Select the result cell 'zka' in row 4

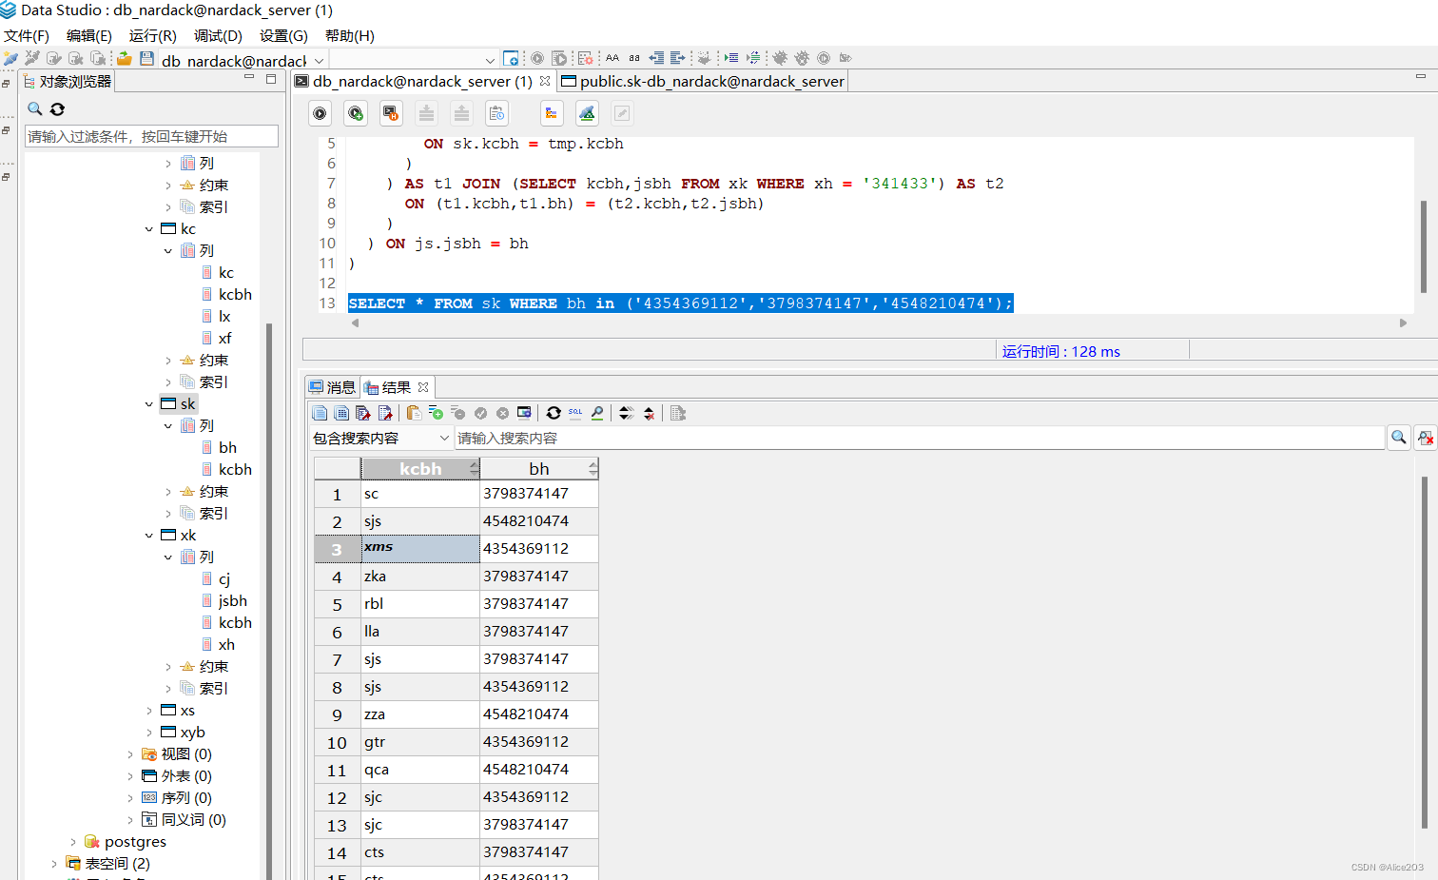420,577
